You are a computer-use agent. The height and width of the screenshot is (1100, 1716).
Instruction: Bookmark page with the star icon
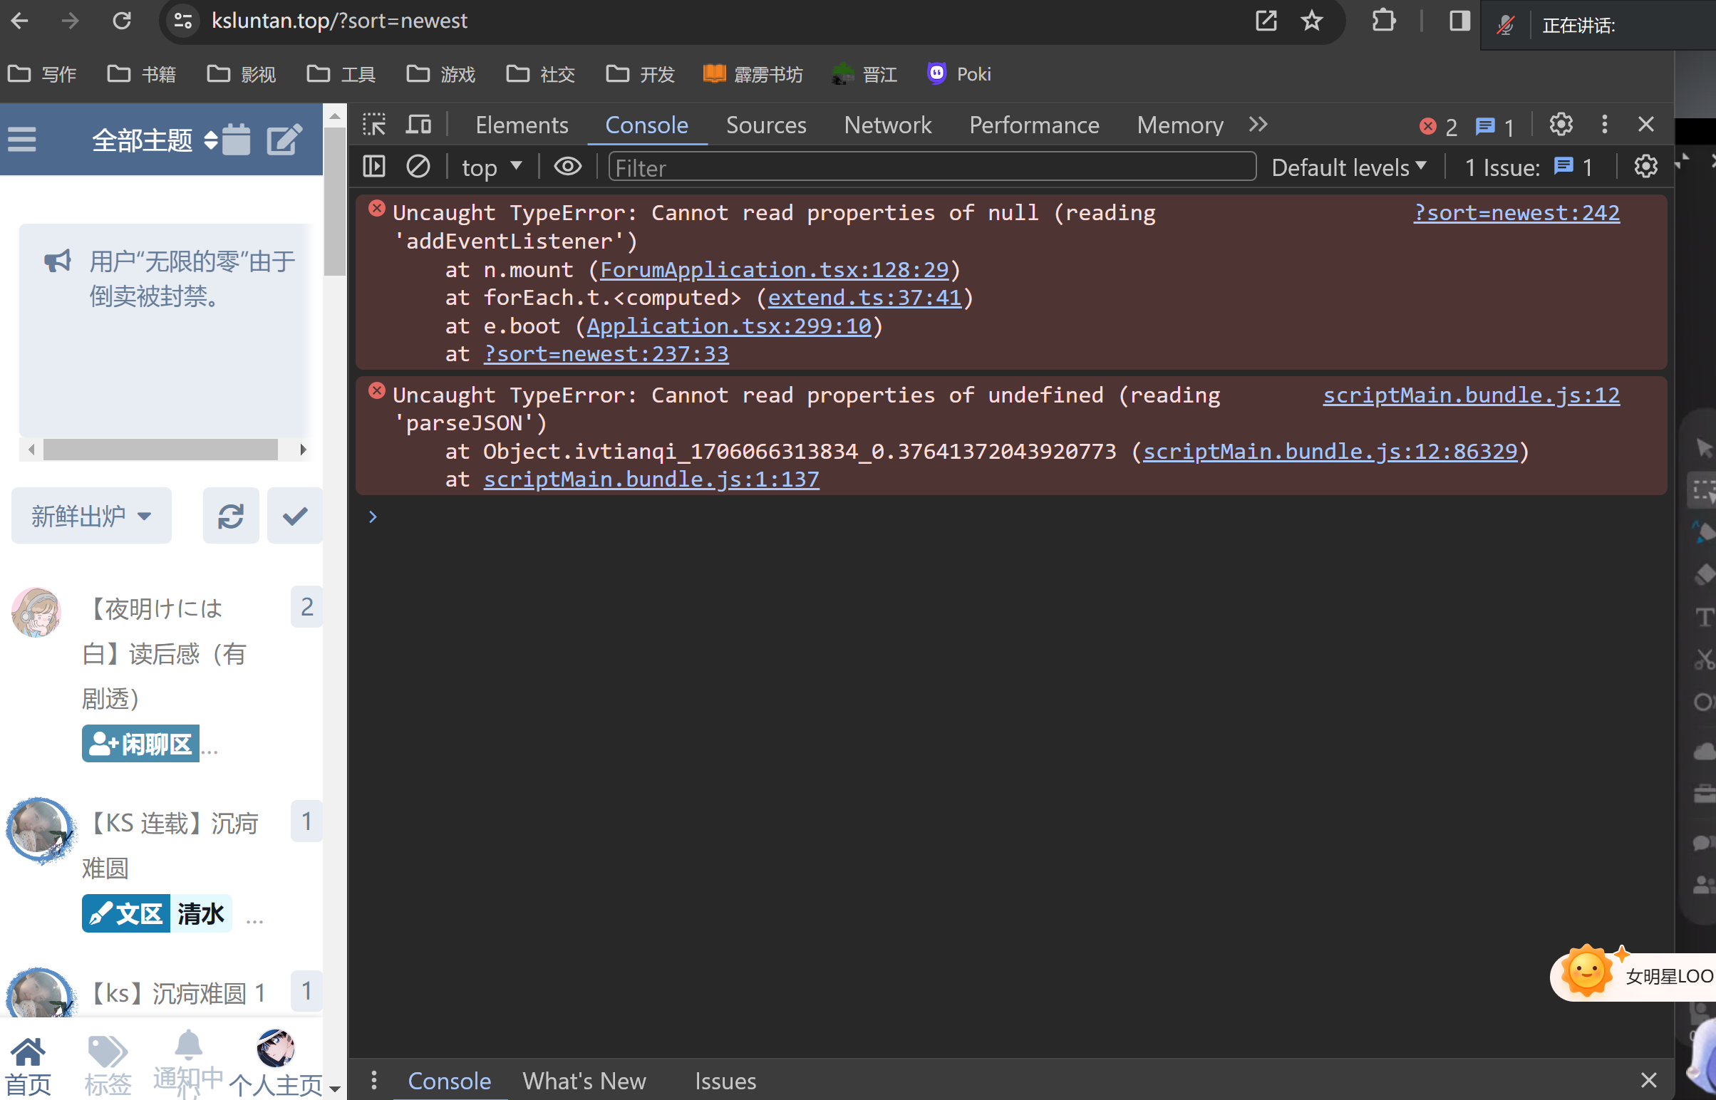pos(1311,21)
